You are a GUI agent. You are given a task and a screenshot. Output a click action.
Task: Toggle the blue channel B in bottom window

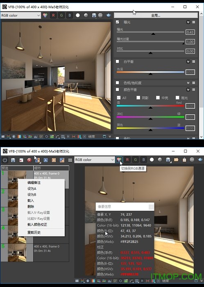[x=144, y=160]
